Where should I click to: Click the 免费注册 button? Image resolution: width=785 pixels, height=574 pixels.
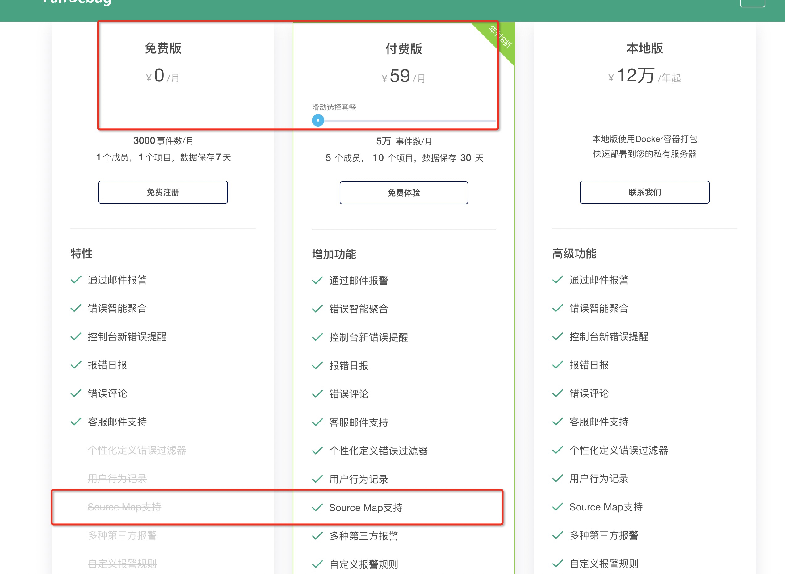click(163, 192)
